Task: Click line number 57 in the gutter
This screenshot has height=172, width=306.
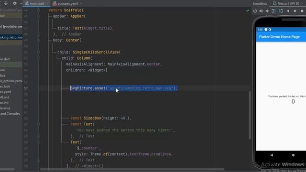Action: tap(26, 88)
